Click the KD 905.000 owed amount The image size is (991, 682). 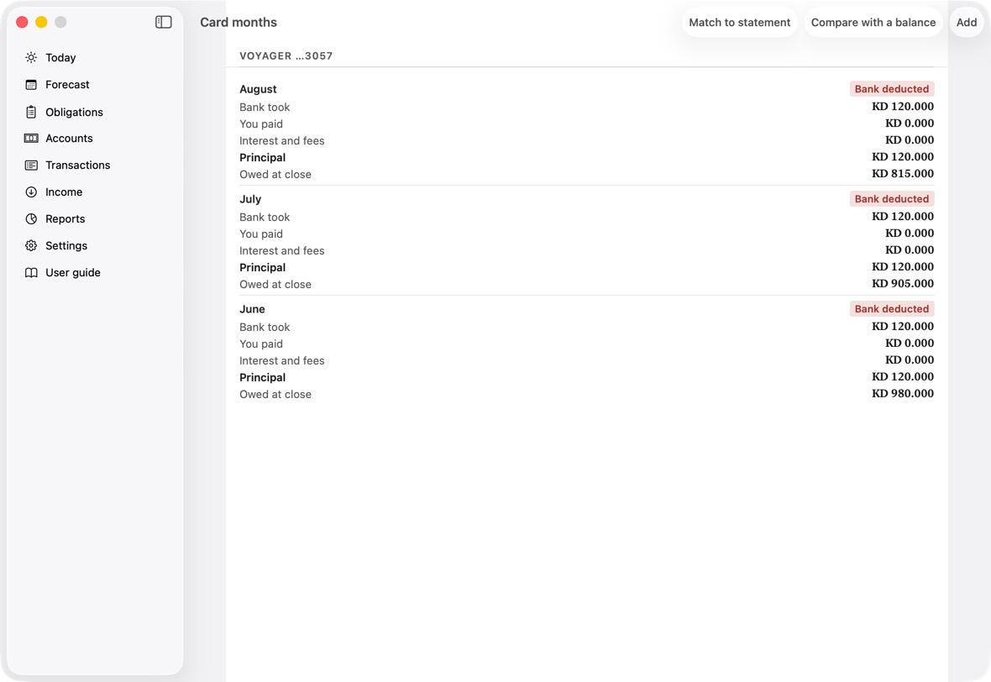[x=903, y=283]
